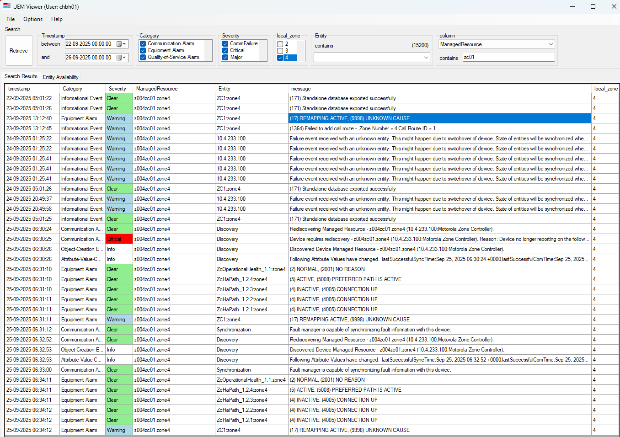
Task: Select Synchronization entity at 25-09-2025 06:31:12
Action: pos(251,330)
